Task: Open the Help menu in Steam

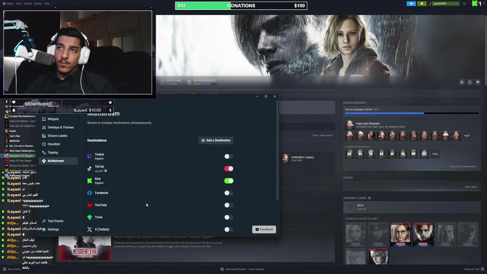Action: pyautogui.click(x=46, y=3)
